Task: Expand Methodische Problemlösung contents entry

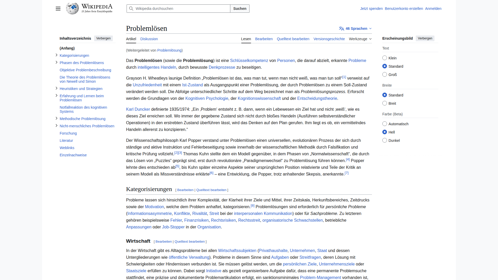Action: [57, 118]
